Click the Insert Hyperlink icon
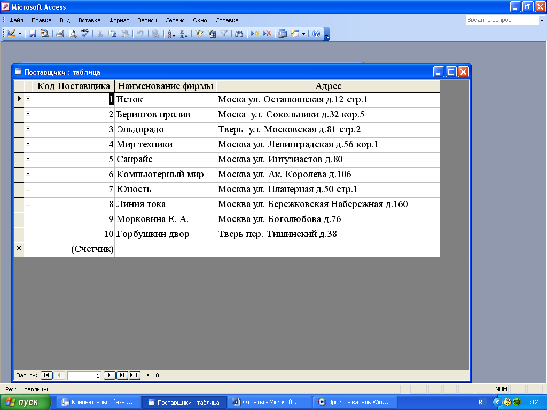The height and width of the screenshot is (410, 547). (156, 34)
